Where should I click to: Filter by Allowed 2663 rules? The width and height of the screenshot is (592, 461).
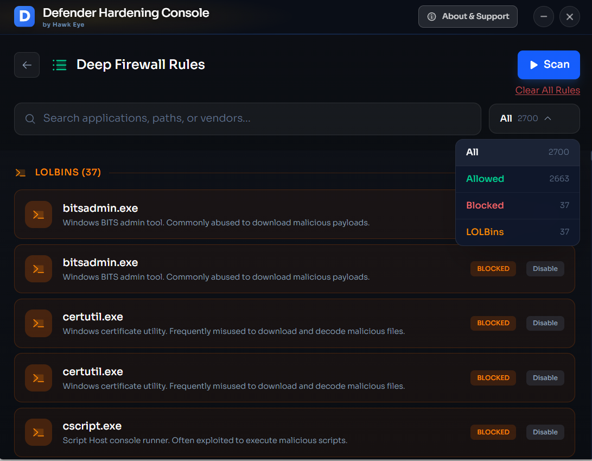(517, 179)
